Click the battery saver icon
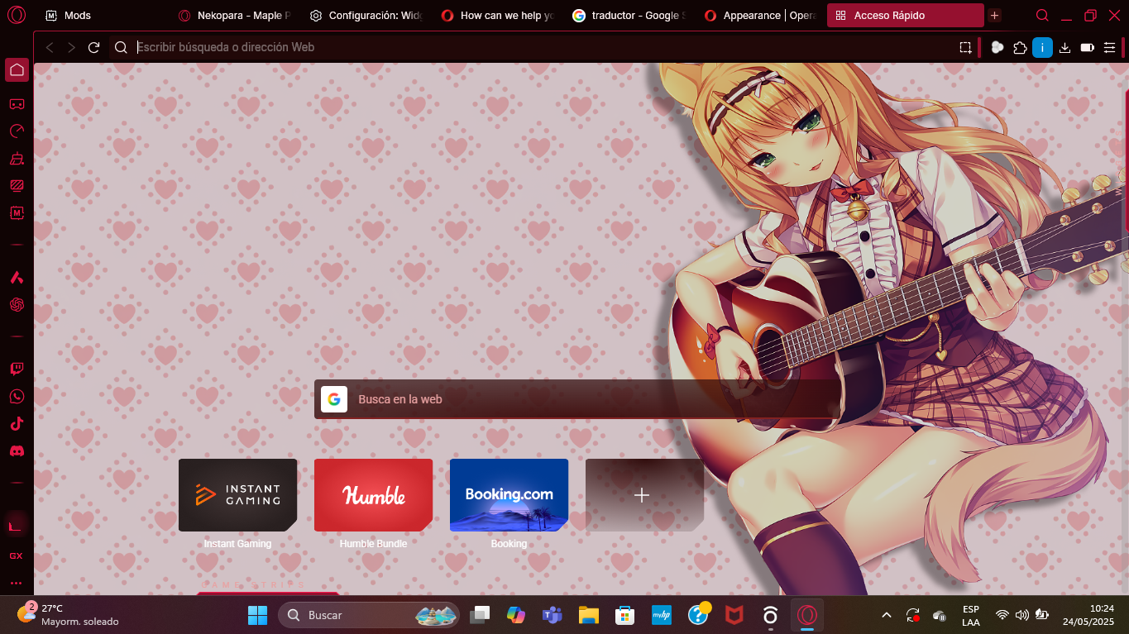The image size is (1129, 634). (x=1088, y=47)
